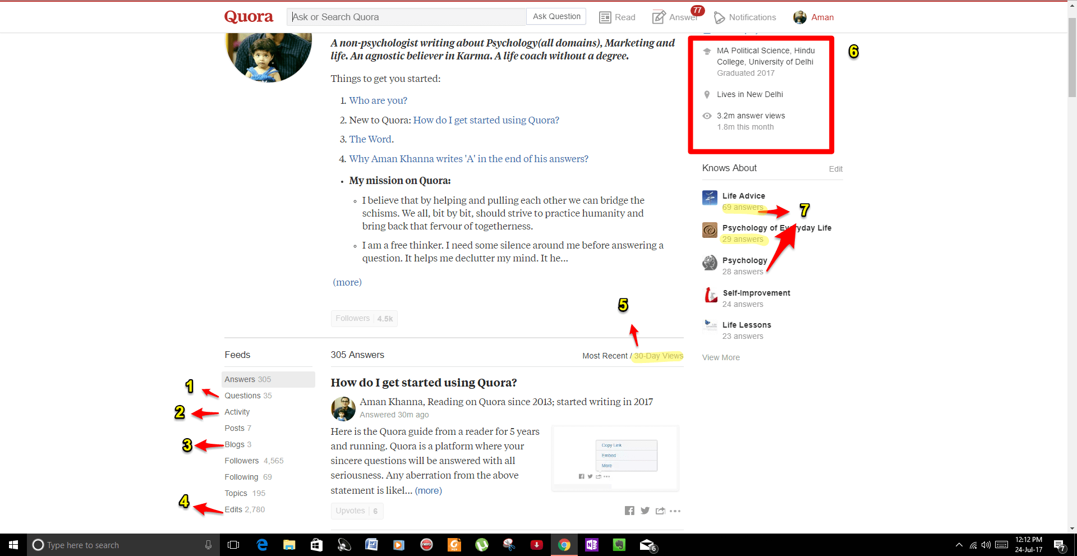Image resolution: width=1077 pixels, height=556 pixels.
Task: Click the Followers 4.5k button
Action: (x=364, y=319)
